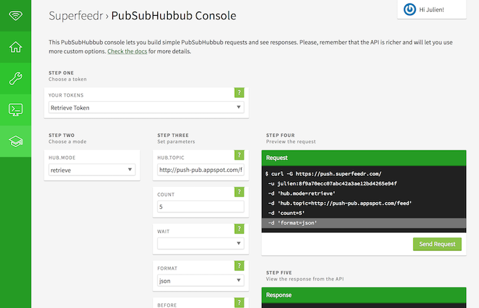The height and width of the screenshot is (308, 479).
Task: Click the STEP THREE heading
Action: [173, 135]
